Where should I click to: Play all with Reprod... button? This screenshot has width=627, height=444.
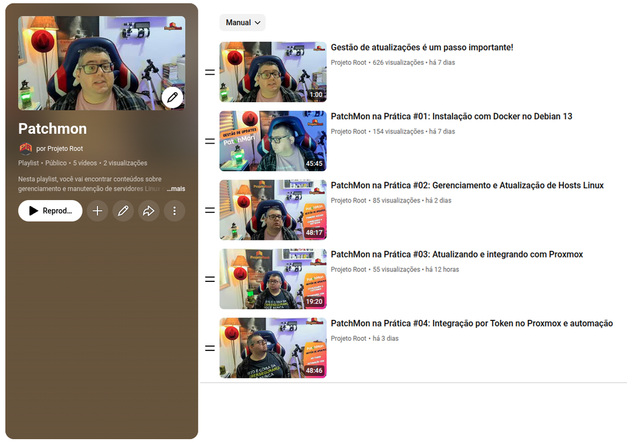coord(50,211)
